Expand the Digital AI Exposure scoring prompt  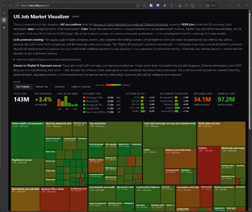[x=47, y=59]
